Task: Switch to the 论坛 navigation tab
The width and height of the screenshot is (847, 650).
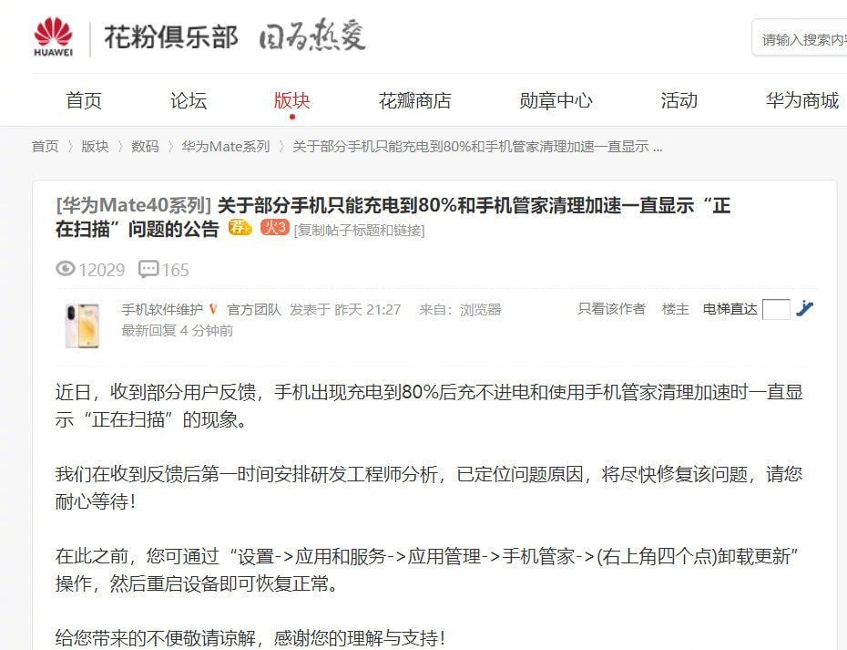Action: 189,100
